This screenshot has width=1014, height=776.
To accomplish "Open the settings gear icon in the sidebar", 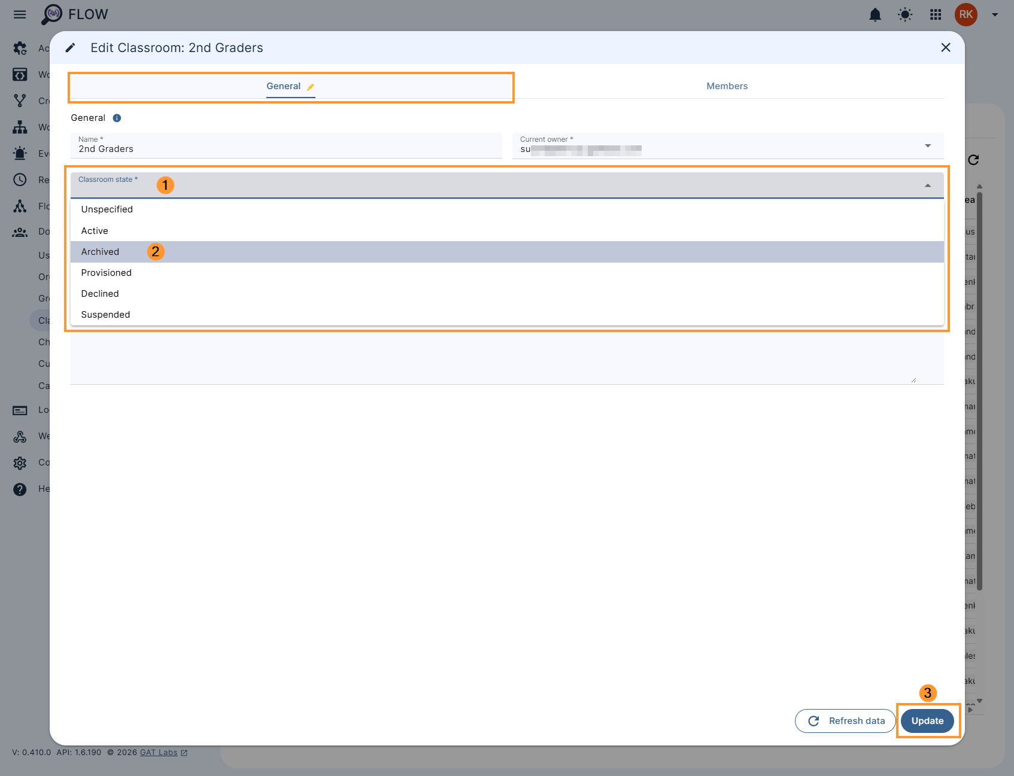I will pyautogui.click(x=20, y=462).
